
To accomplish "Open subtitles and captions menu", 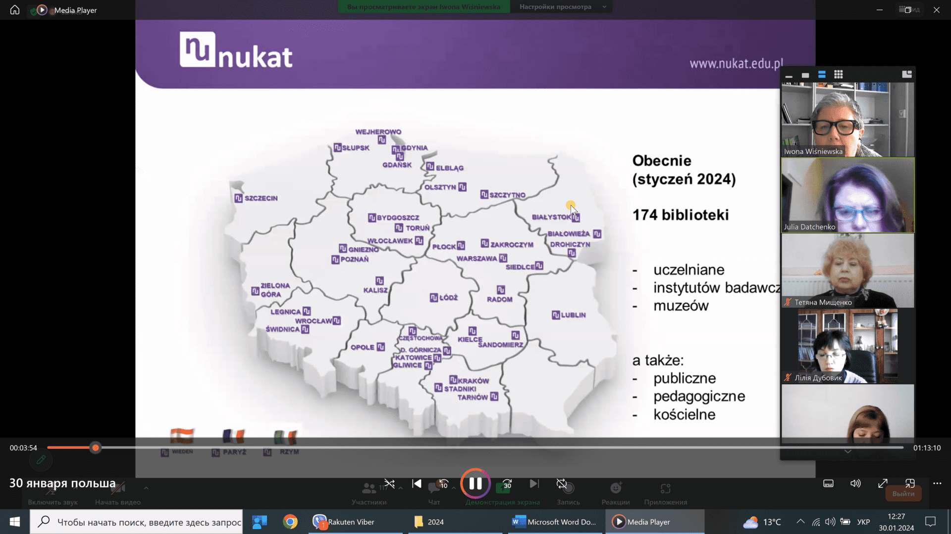I will tap(828, 484).
